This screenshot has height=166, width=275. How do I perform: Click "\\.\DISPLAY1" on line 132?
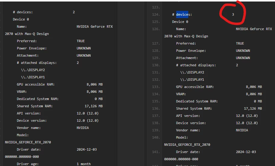192,80
